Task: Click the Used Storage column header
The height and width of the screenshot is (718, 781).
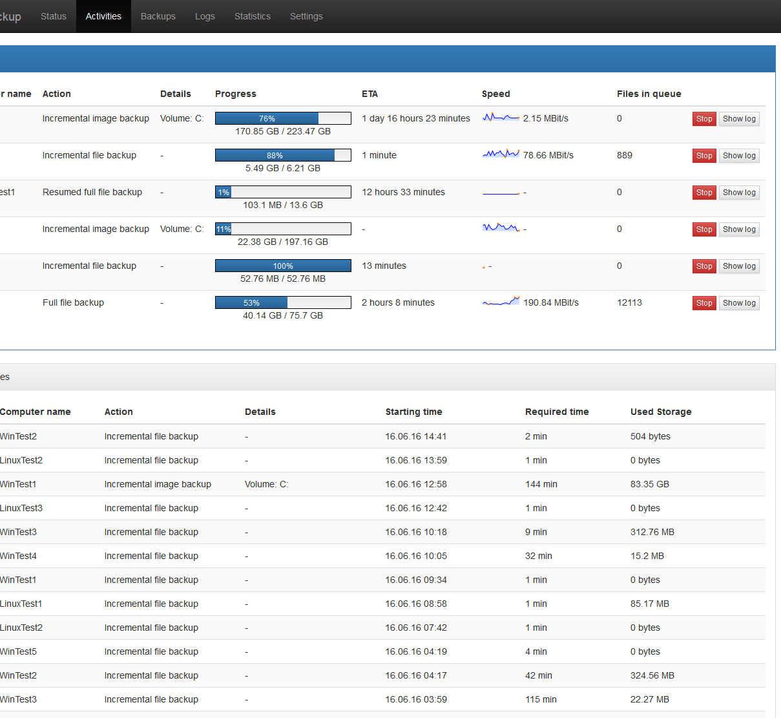Action: coord(661,412)
